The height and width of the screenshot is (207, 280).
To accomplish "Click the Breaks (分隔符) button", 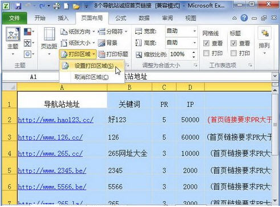I will click(x=112, y=31).
